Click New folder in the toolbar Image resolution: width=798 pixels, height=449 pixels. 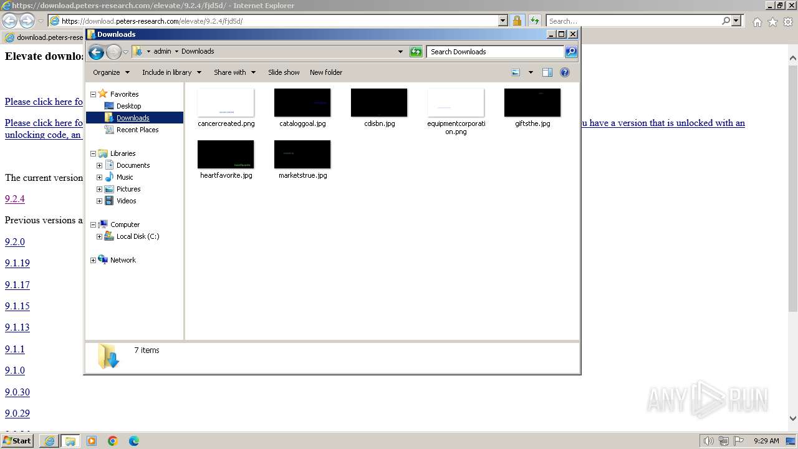pyautogui.click(x=326, y=72)
